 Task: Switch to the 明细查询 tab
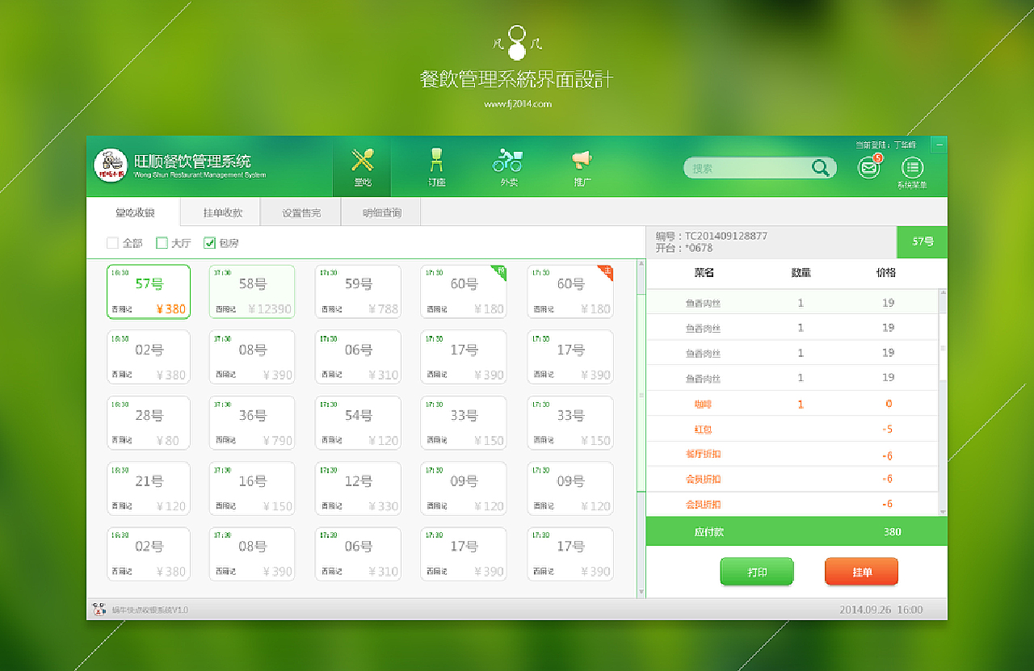click(381, 212)
